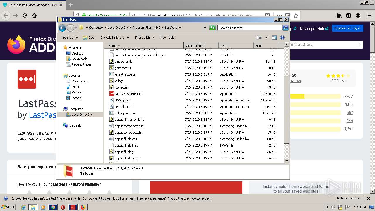Viewport: 375px width, 211px height.
Task: Open the Organize menu
Action: tap(69, 38)
